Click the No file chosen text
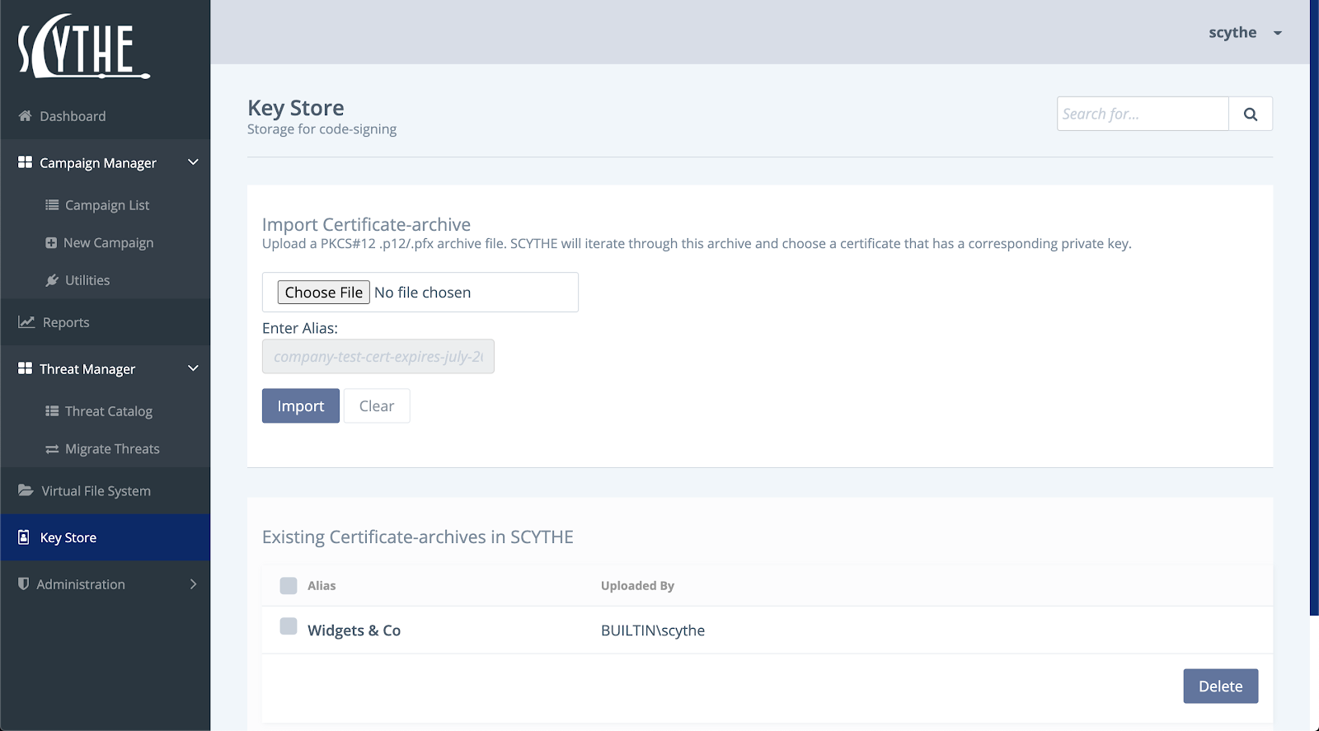 423,293
